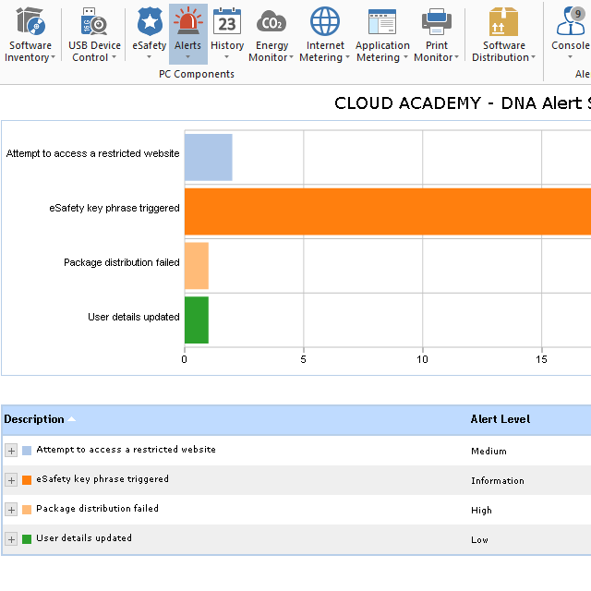Screen dimensions: 591x591
Task: Click chart label 'Attempt to access a restricted website'
Action: [92, 154]
